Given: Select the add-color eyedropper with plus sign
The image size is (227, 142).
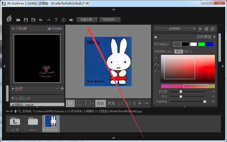Looking at the screenshot, I should pyautogui.click(x=157, y=63).
